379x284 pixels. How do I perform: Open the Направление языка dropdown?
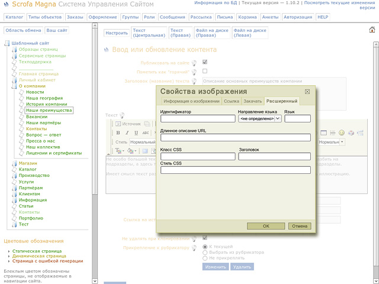259,118
